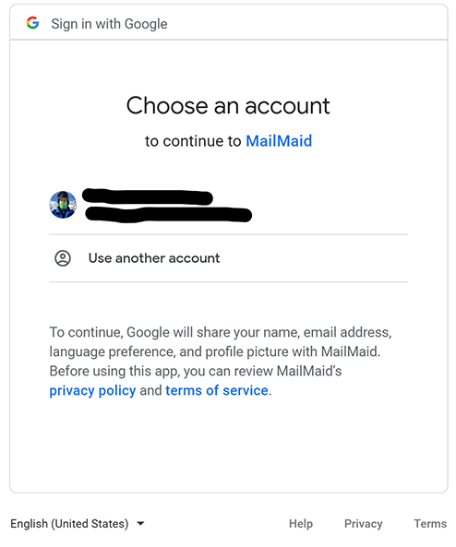The height and width of the screenshot is (547, 456).
Task: Click the Terms footer link
Action: click(430, 524)
